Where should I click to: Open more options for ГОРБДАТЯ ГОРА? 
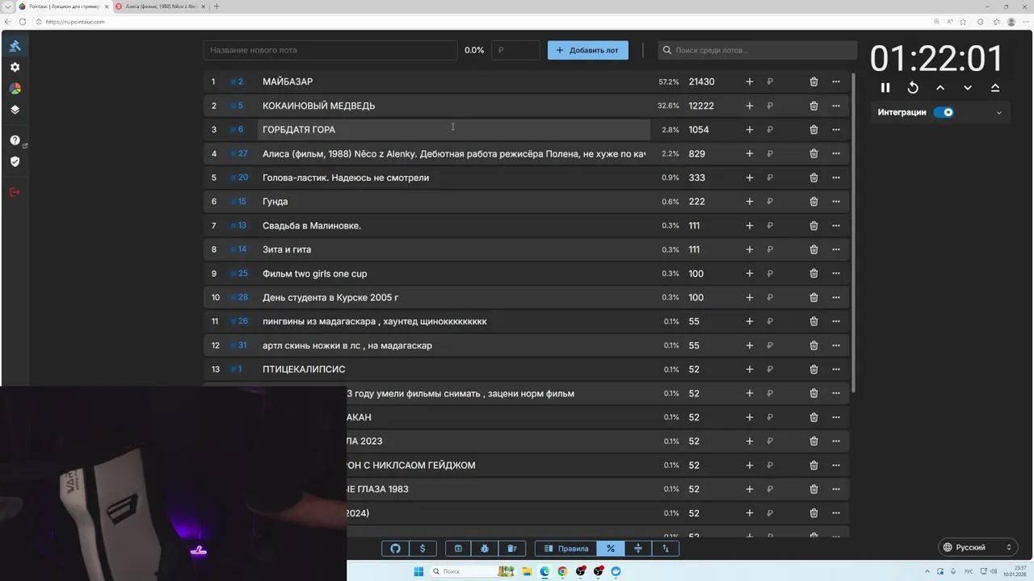[836, 129]
